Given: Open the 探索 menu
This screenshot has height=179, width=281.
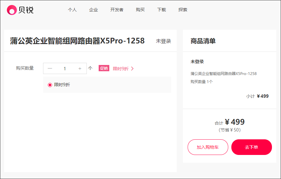Looking at the screenshot, I should 183,10.
